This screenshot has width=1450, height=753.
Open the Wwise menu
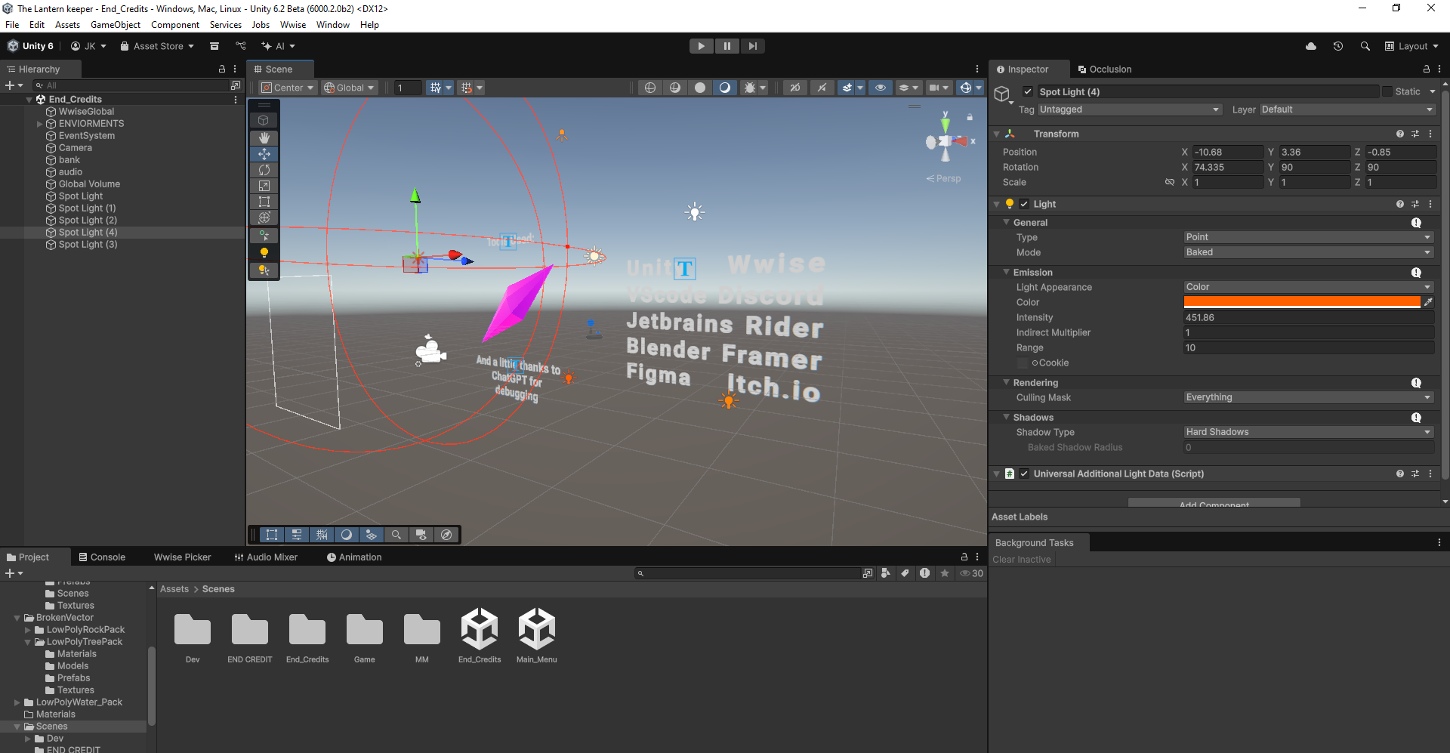pyautogui.click(x=293, y=25)
